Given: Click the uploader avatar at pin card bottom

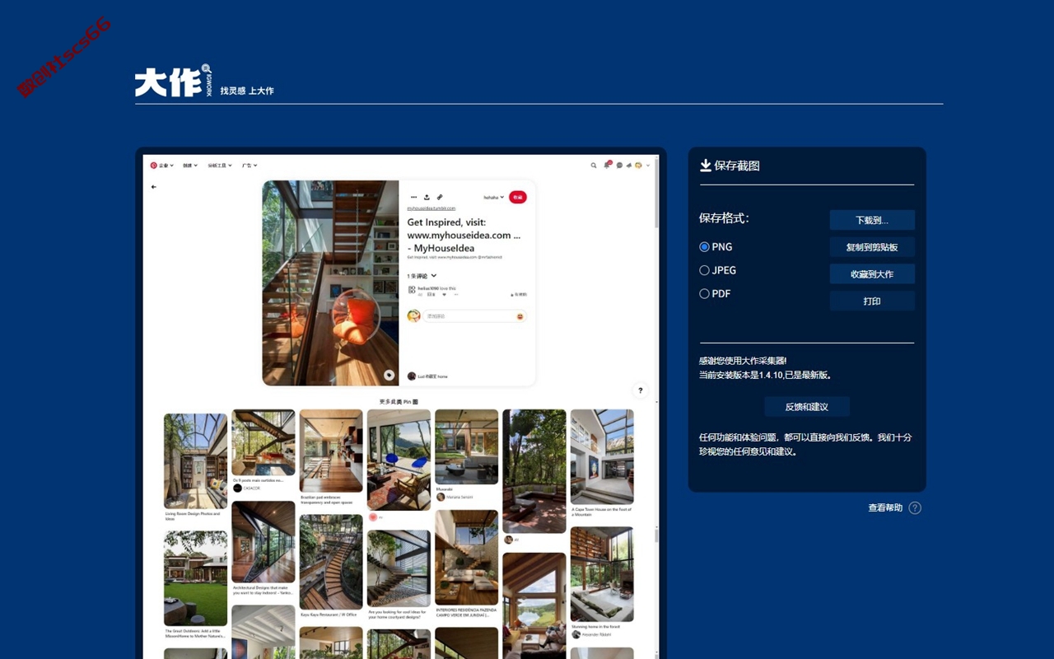Looking at the screenshot, I should (x=412, y=376).
